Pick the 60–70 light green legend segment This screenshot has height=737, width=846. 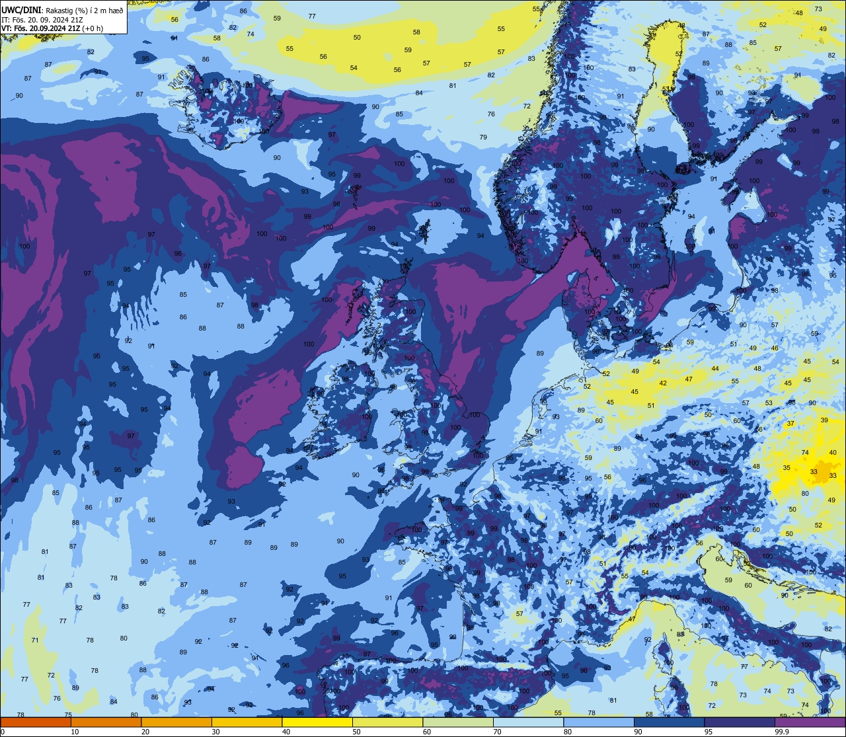point(458,722)
